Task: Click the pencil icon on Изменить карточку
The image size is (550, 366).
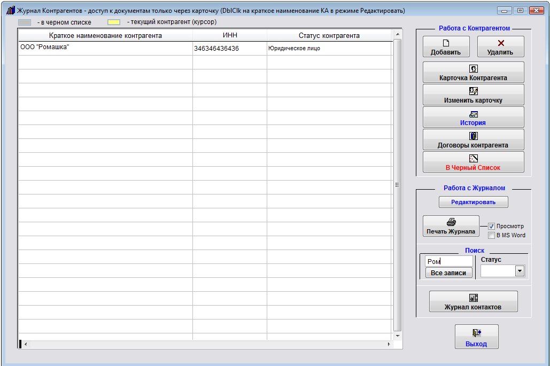Action: [474, 91]
